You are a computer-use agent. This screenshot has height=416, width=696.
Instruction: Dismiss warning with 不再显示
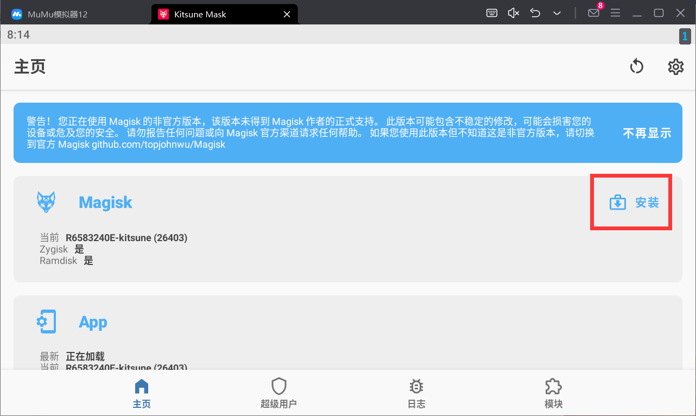[x=647, y=133]
